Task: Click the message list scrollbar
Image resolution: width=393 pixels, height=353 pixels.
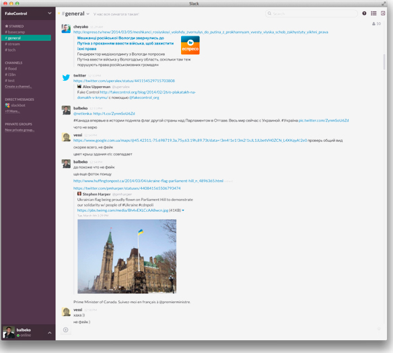Action: tap(384, 62)
